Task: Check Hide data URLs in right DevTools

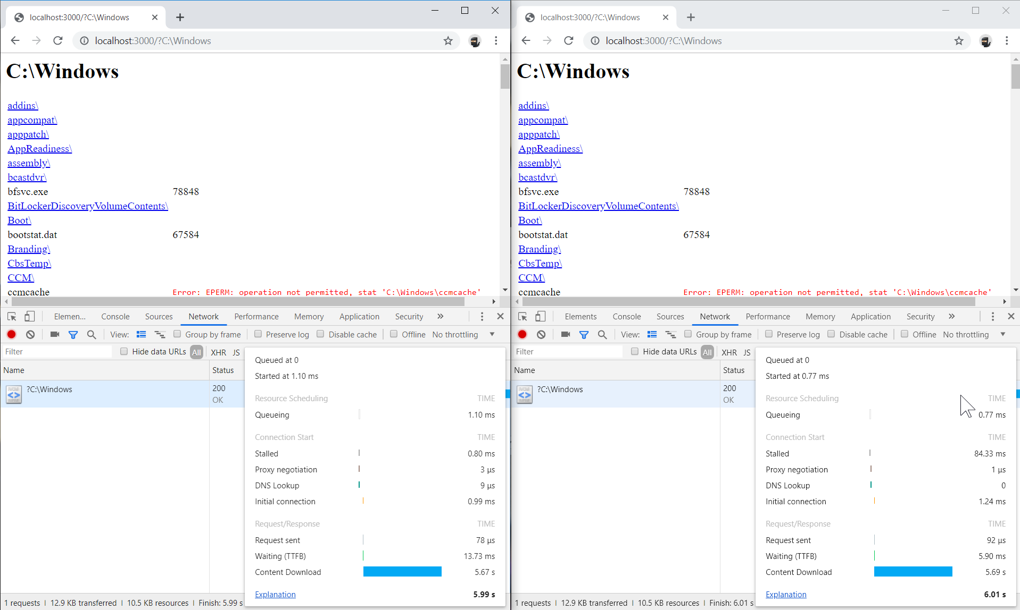Action: [635, 351]
